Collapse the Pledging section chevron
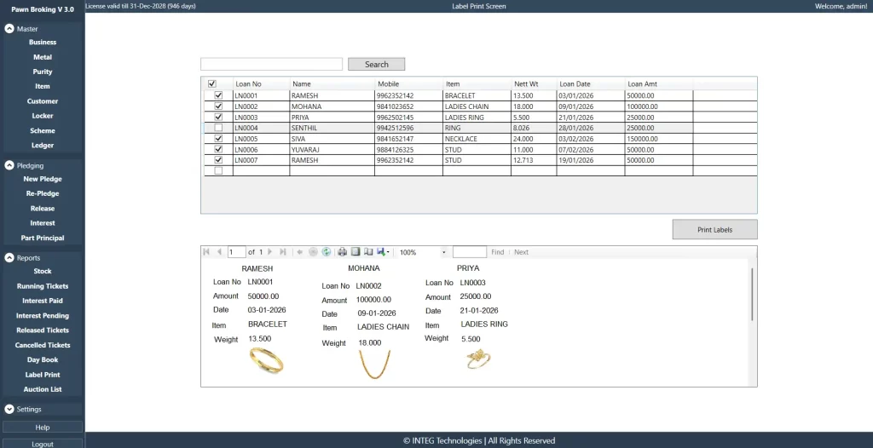This screenshot has height=448, width=873. pyautogui.click(x=9, y=165)
